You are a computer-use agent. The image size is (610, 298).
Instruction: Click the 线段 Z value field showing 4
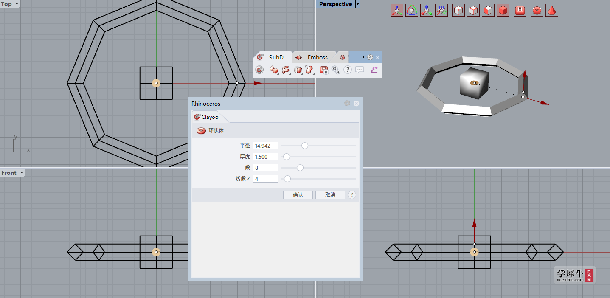[266, 179]
